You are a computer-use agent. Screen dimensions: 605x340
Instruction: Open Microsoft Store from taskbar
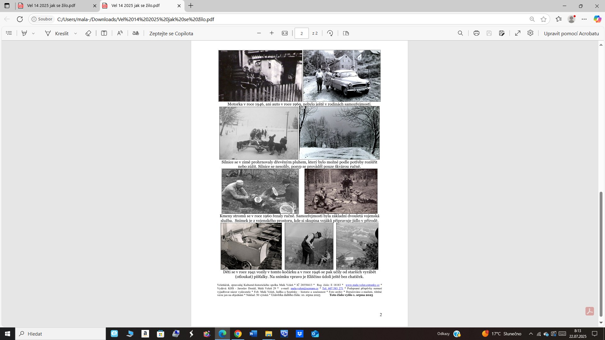click(161, 334)
